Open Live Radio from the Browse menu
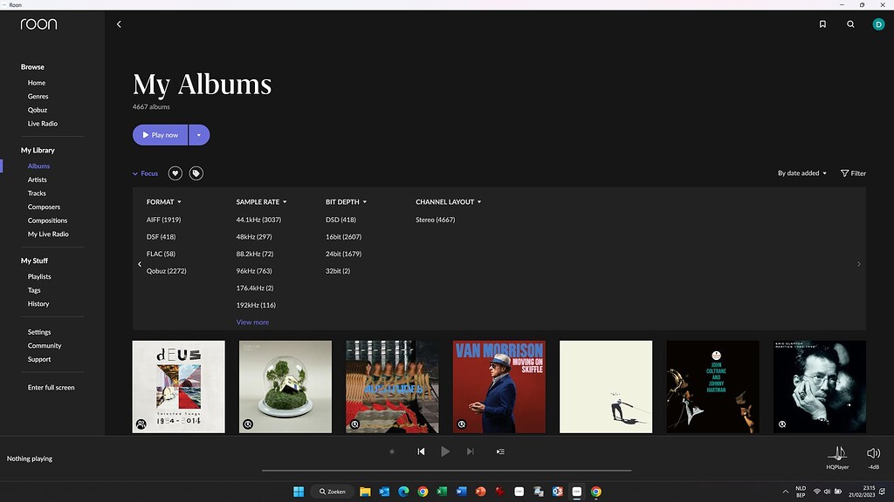This screenshot has height=502, width=894. coord(42,123)
